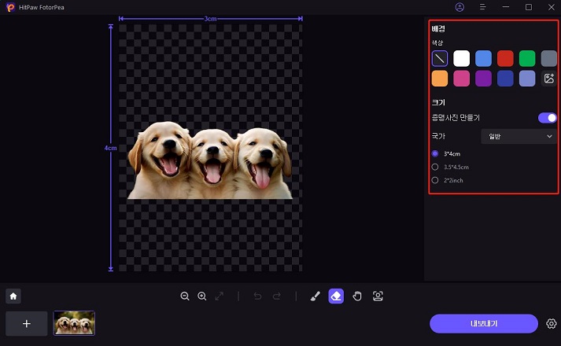561x346 pixels.
Task: Click the zoom out magnifier icon
Action: [185, 296]
